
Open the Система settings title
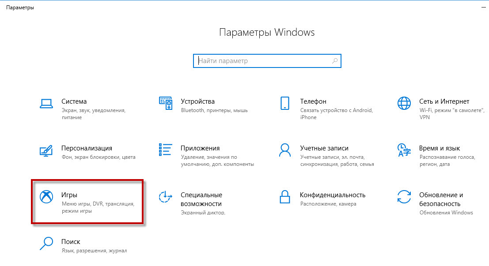[x=74, y=101]
